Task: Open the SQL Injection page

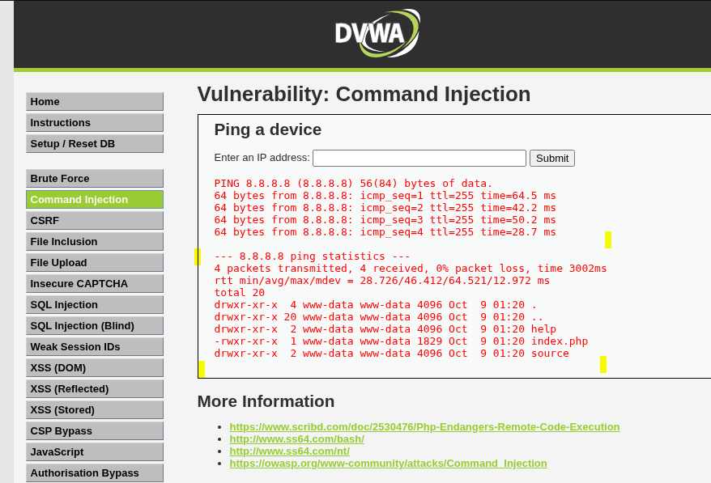Action: tap(94, 305)
